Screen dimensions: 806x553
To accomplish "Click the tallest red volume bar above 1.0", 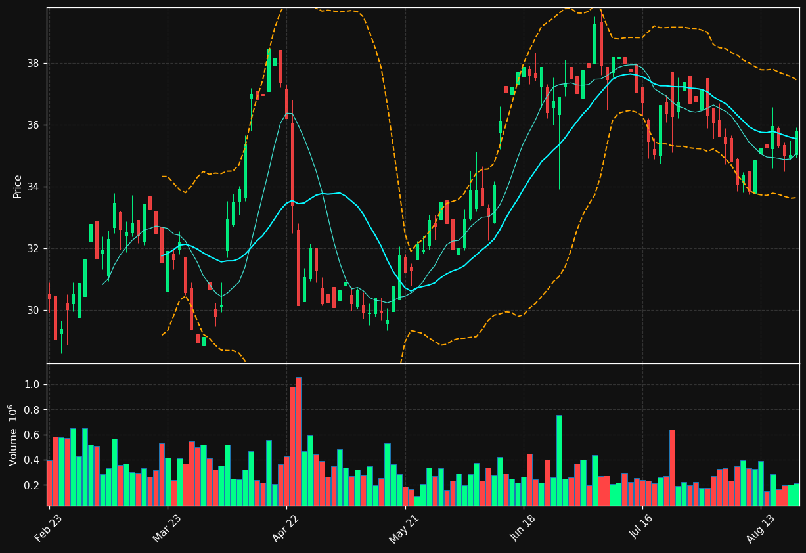I will coord(298,441).
